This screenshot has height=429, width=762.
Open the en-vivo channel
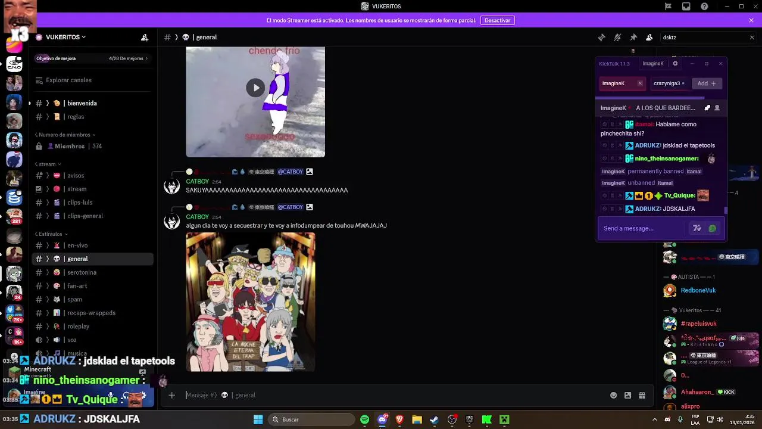92,245
